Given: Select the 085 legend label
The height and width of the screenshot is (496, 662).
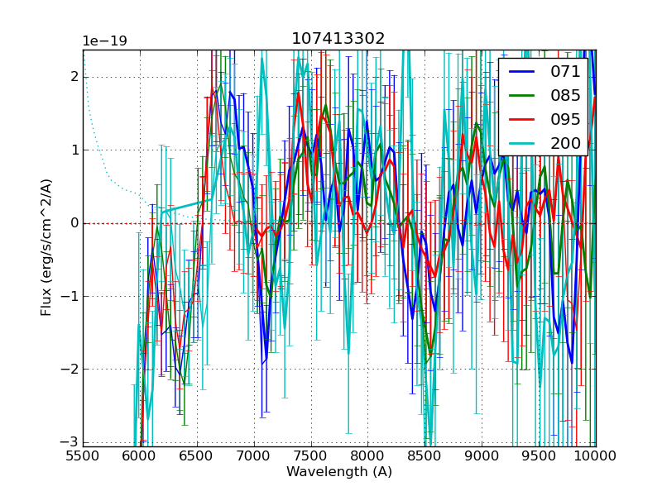Looking at the screenshot, I should click(565, 96).
